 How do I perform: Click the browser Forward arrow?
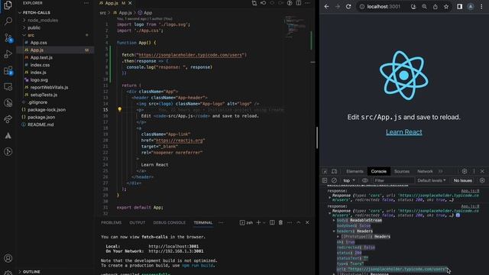click(338, 7)
